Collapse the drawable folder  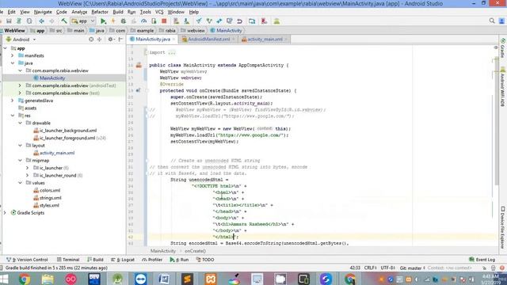tap(20, 123)
